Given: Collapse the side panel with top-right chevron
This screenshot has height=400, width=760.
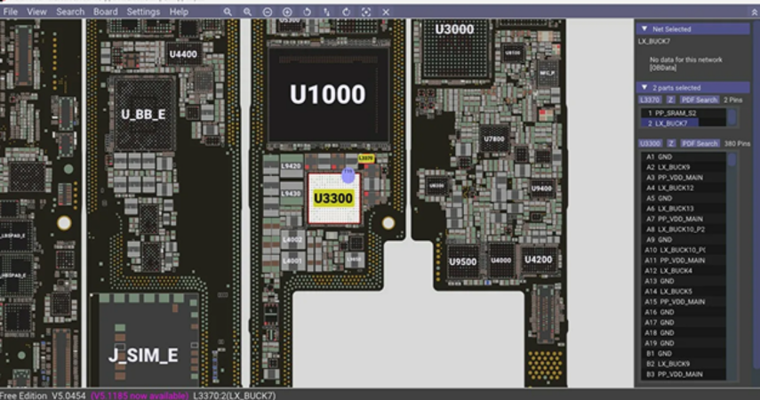Looking at the screenshot, I should coord(754,12).
